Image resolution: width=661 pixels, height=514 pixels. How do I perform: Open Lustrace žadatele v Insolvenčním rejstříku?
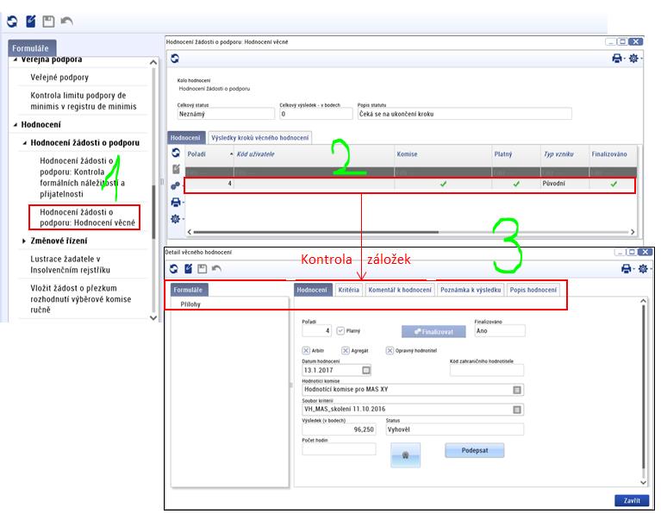pos(71,265)
